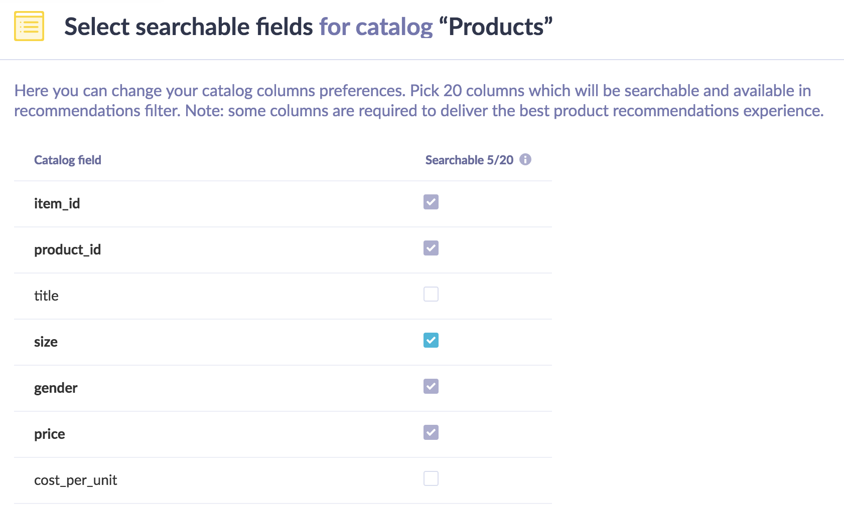Select the product_id field name
This screenshot has height=517, width=844.
[67, 249]
